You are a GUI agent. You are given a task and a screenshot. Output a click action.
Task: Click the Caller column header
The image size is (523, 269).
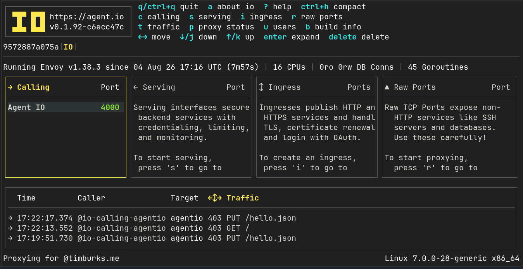pos(91,198)
